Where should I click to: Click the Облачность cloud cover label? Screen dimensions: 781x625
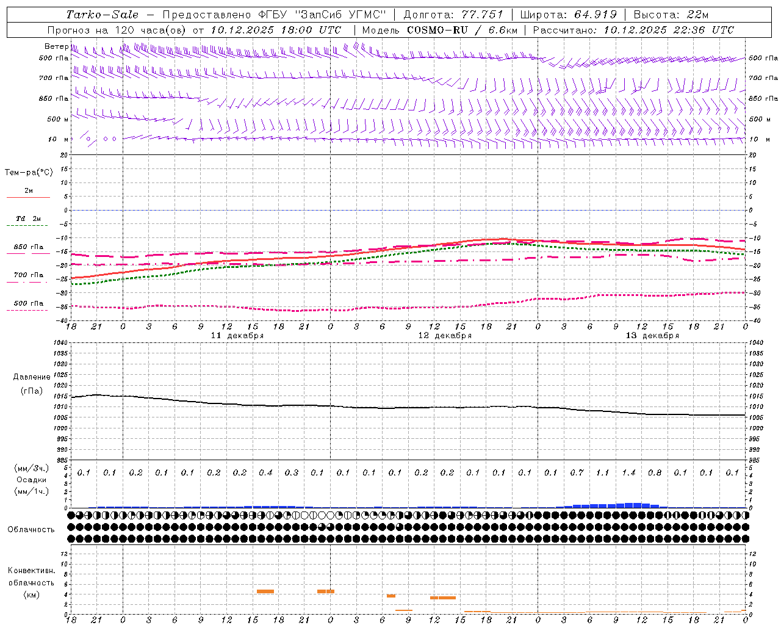[x=31, y=530]
